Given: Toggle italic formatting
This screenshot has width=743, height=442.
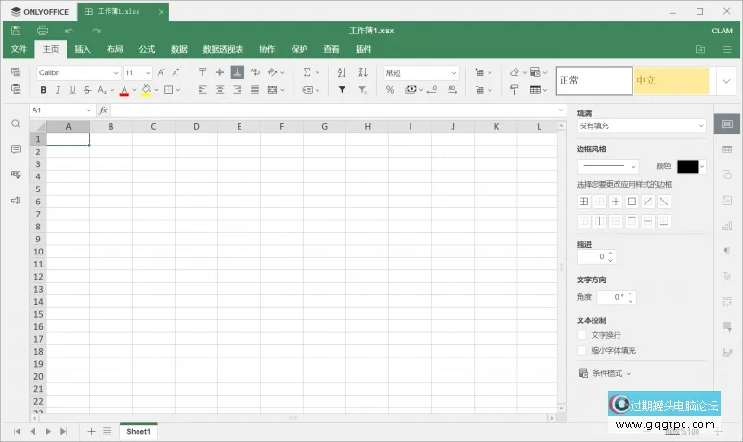Looking at the screenshot, I should click(58, 89).
